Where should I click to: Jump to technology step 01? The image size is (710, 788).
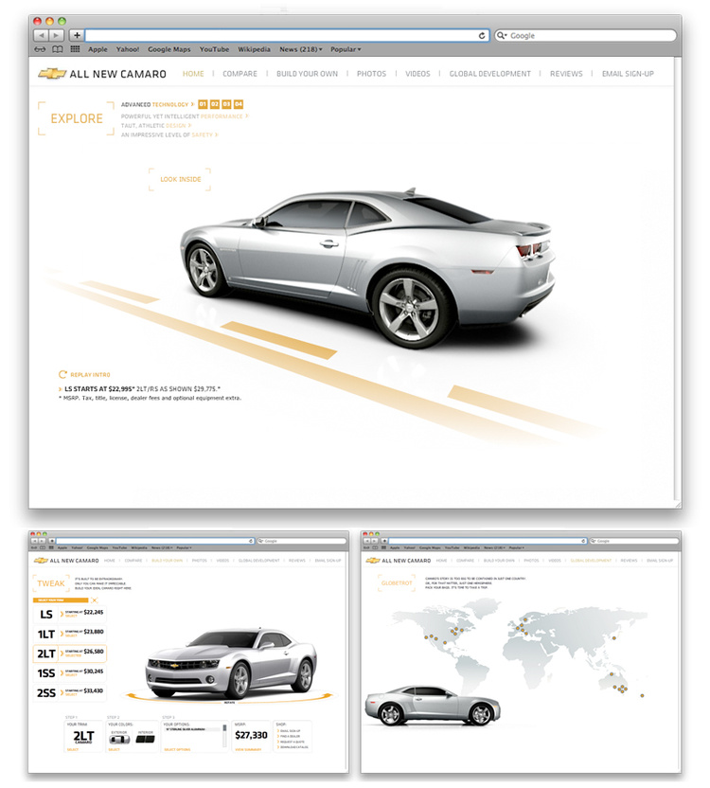[x=203, y=104]
